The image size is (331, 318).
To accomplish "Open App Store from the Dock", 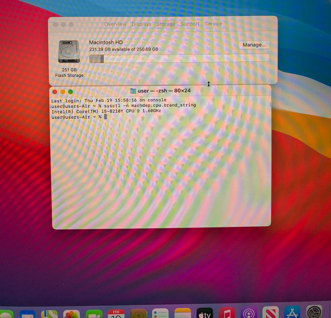I will pyautogui.click(x=292, y=312).
